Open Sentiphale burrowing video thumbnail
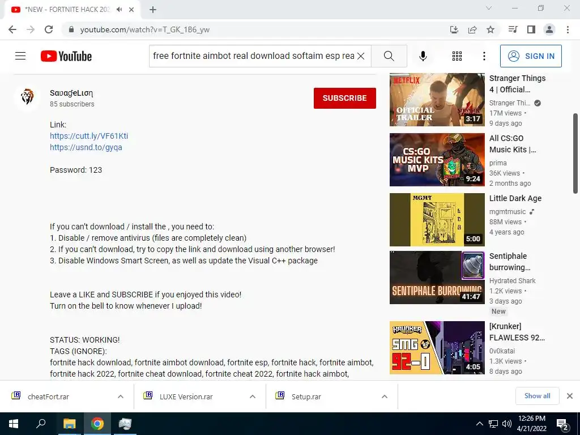Image resolution: width=580 pixels, height=435 pixels. point(437,278)
